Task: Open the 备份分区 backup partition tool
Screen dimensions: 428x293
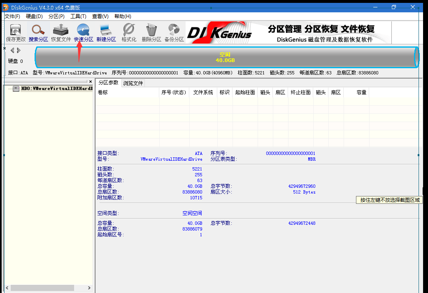Action: (x=174, y=33)
